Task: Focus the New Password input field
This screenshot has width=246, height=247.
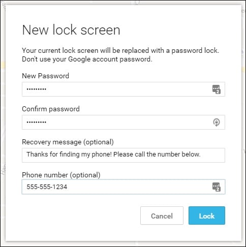Action: [x=124, y=89]
